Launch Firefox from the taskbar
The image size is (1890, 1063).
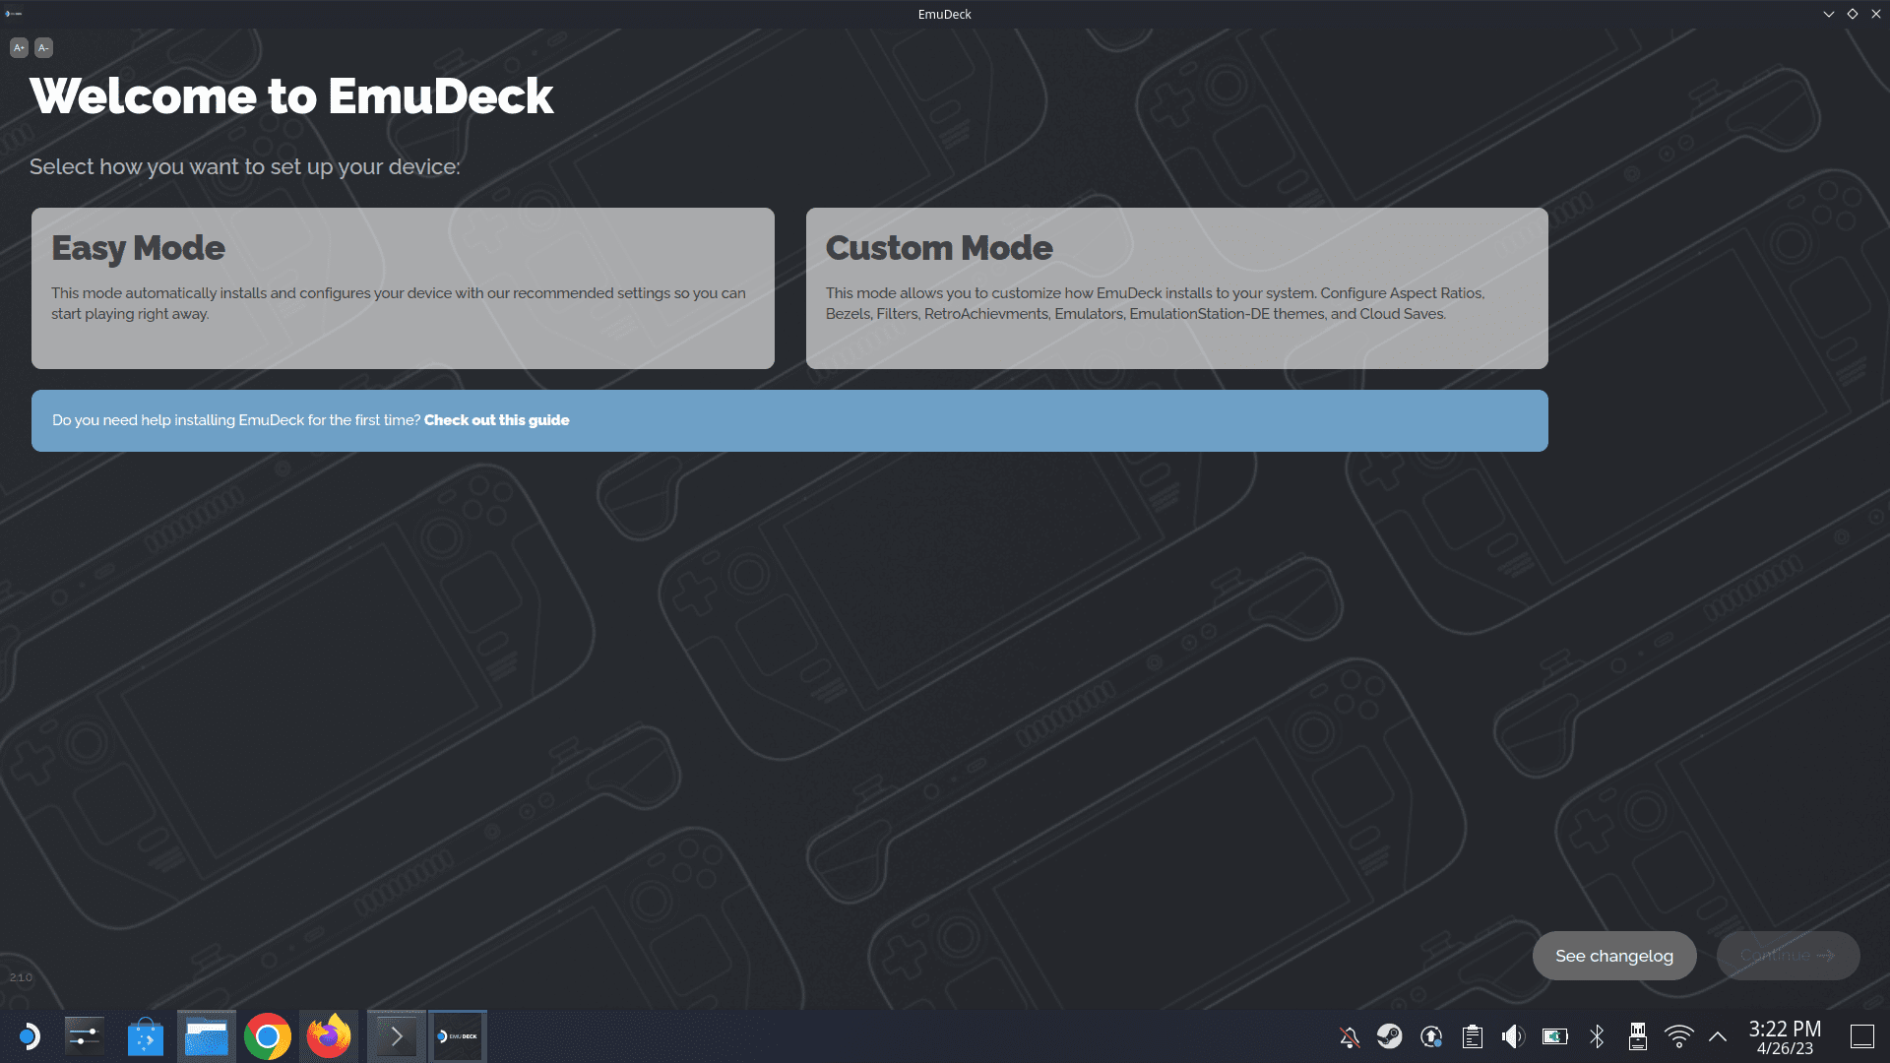coord(329,1036)
